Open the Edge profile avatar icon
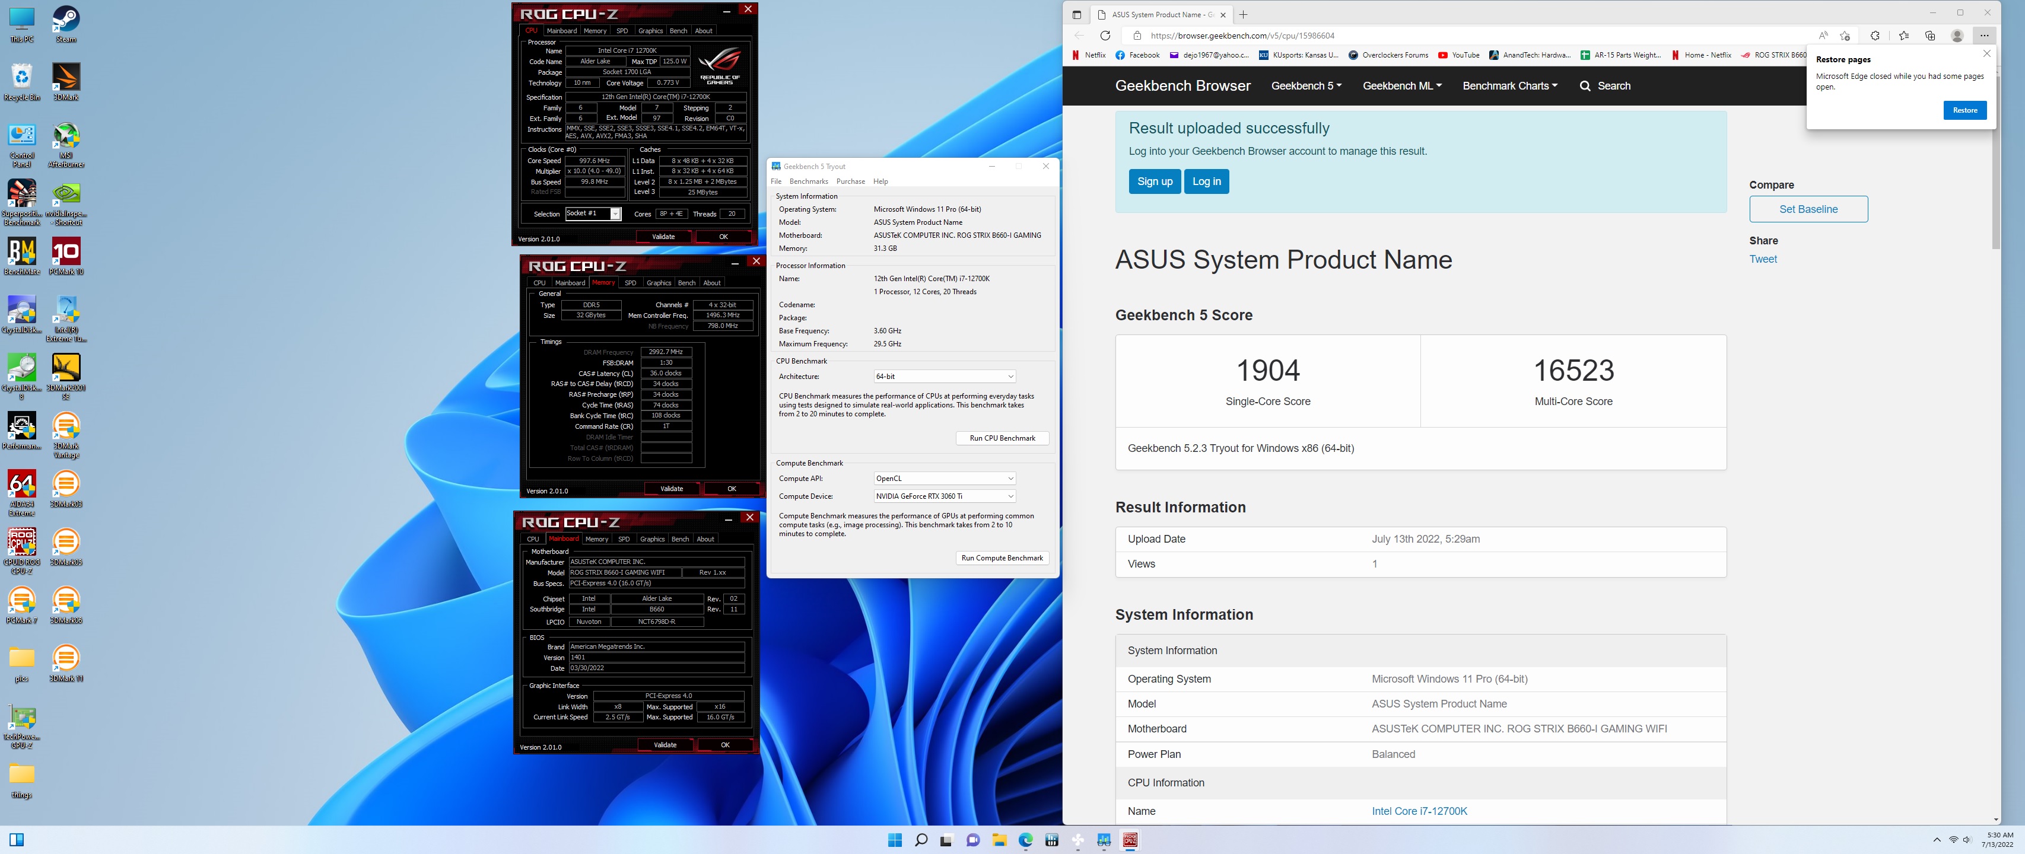Image resolution: width=2025 pixels, height=854 pixels. [x=1957, y=36]
